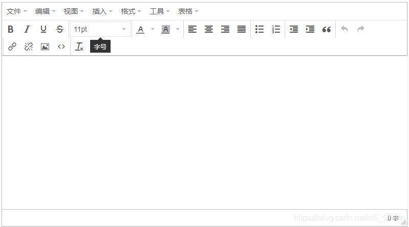This screenshot has width=409, height=227.
Task: Align text left
Action: tap(192, 29)
